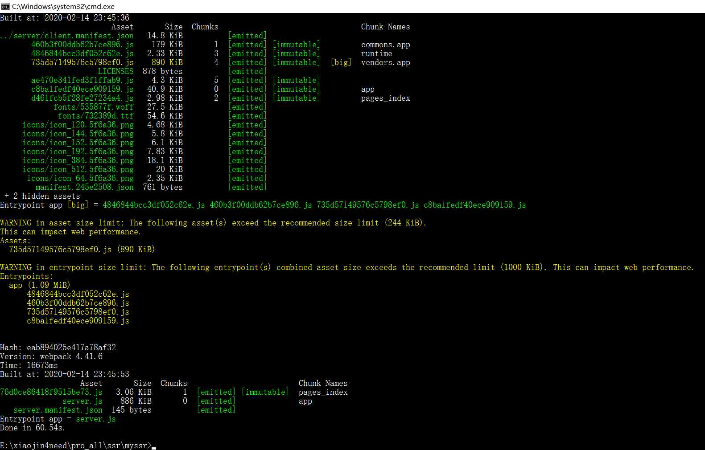This screenshot has width=705, height=450.
Task: Click '735d57149576c5798ef0.js (890 KiB)' under Assets
Action: pos(82,250)
